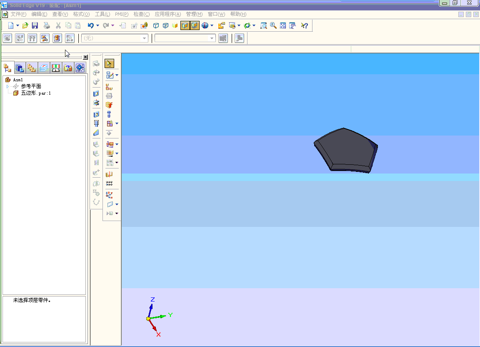This screenshot has width=480, height=347.
Task: Open the 查看(V) menu
Action: point(60,14)
